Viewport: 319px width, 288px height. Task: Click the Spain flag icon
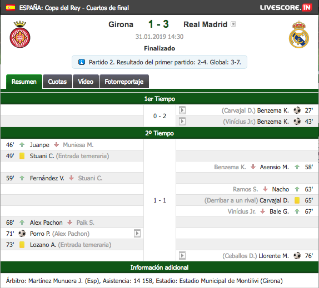tap(11, 8)
